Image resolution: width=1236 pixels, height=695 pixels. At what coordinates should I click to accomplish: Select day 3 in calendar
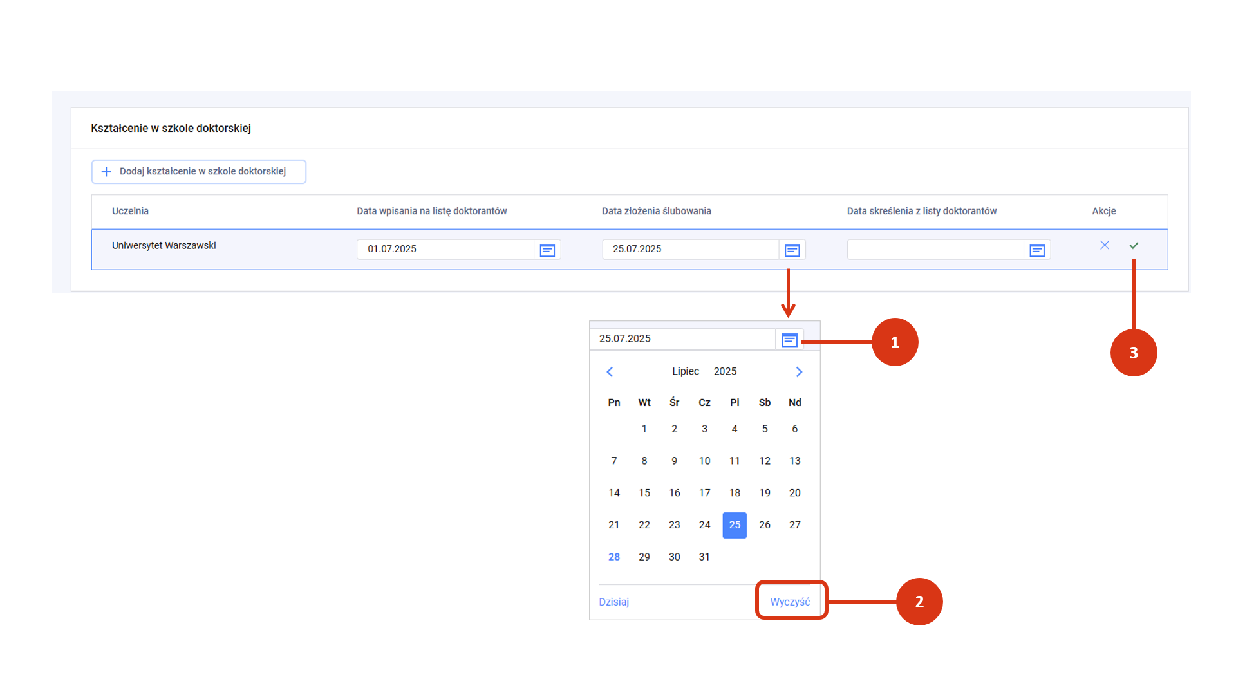tap(704, 429)
